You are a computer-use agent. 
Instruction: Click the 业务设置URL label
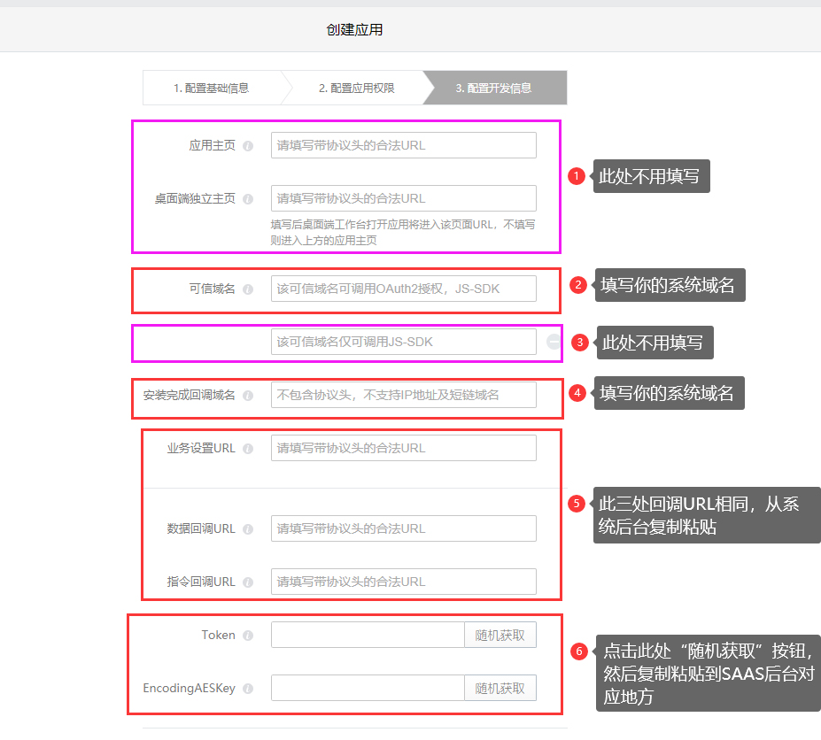[x=201, y=448]
